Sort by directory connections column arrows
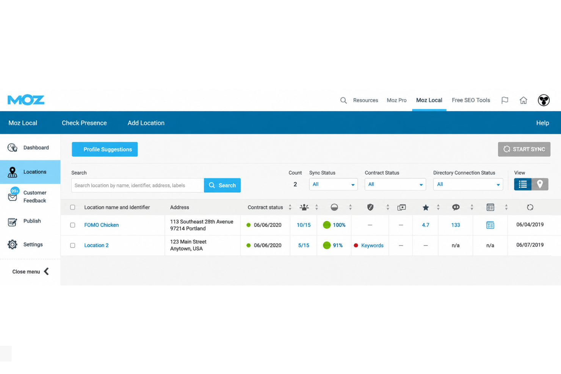The height and width of the screenshot is (374, 561). [317, 207]
